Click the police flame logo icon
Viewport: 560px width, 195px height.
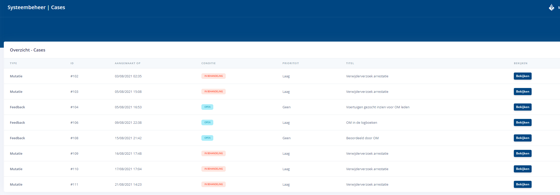551,8
